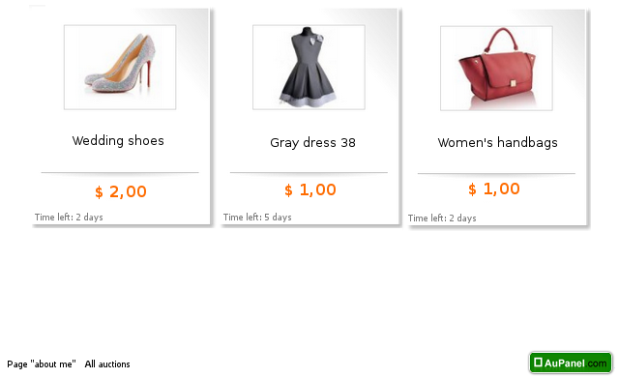Viewport: 619px width, 378px height.
Task: Click the $ 1,00 price on Gray dress
Action: (310, 189)
